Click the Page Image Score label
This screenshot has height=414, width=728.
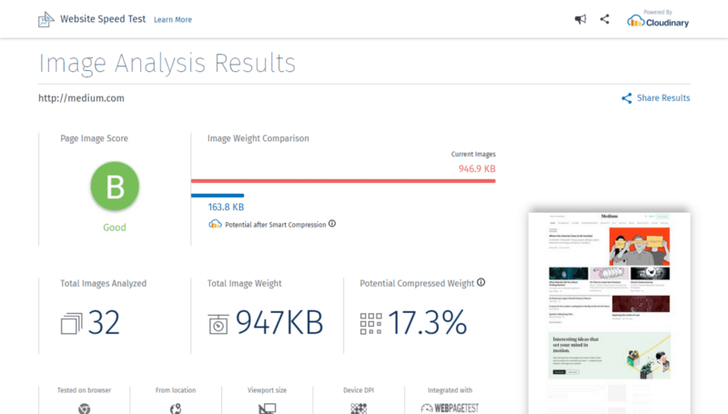(94, 138)
